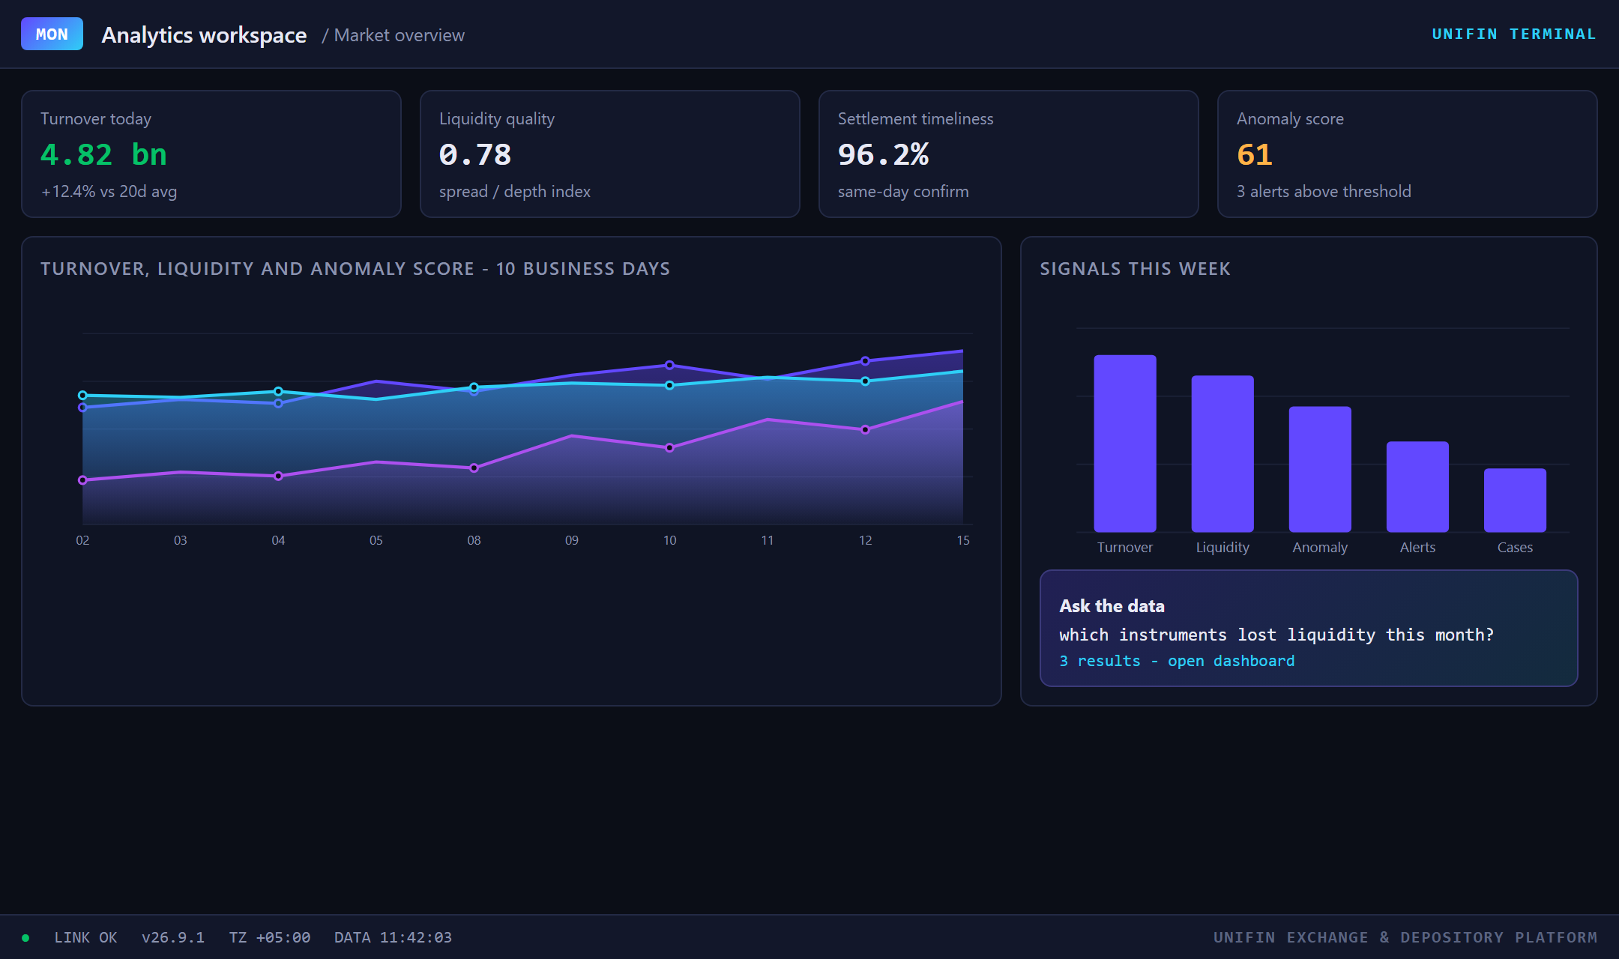Click the SIGNALS THIS WEEK heading
This screenshot has height=959, width=1619.
pos(1135,269)
